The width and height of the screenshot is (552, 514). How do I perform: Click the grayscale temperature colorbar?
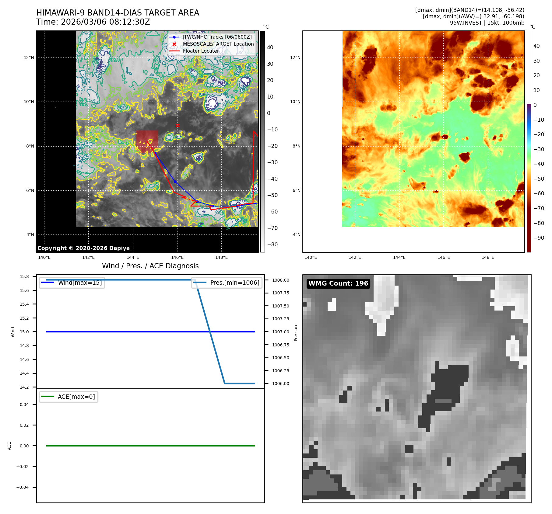pyautogui.click(x=262, y=141)
